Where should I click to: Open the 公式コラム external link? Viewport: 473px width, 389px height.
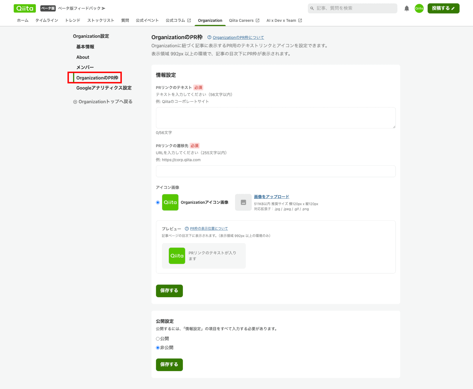(178, 20)
